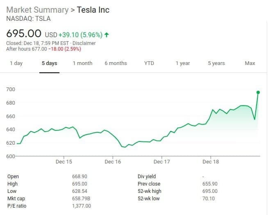This screenshot has height=215, width=268.
Task: Click the After hours 677.00 text
Action: click(27, 49)
